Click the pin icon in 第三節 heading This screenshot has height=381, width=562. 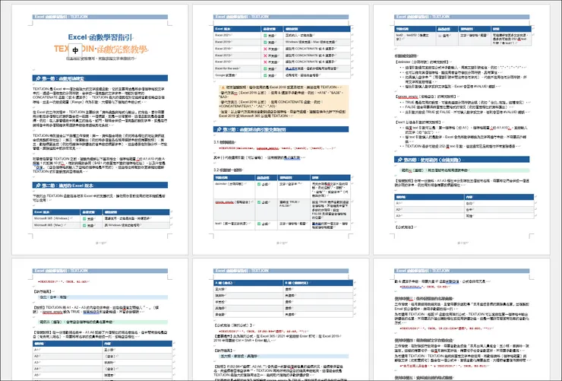(219, 129)
